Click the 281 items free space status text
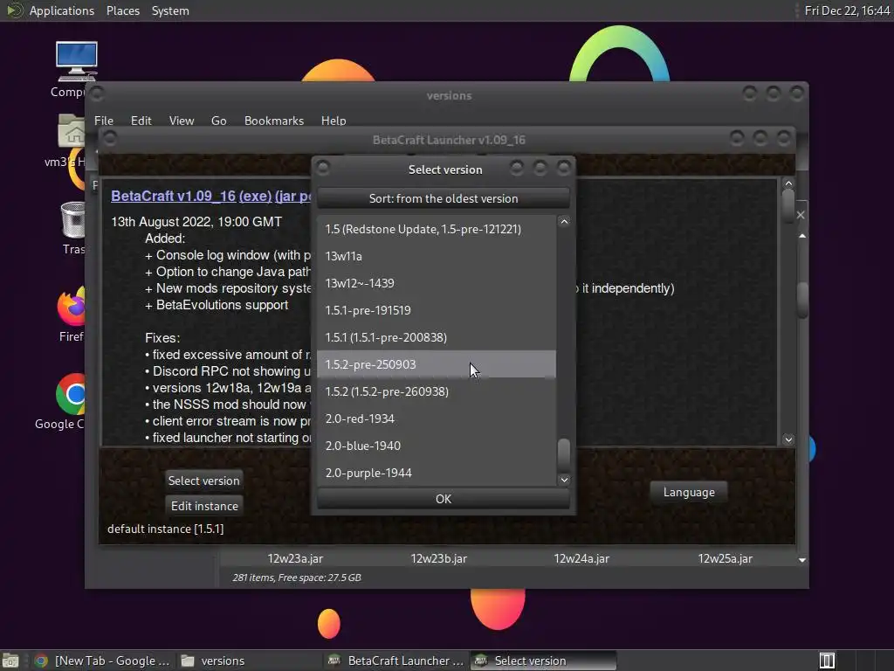The height and width of the screenshot is (671, 894). tap(297, 578)
